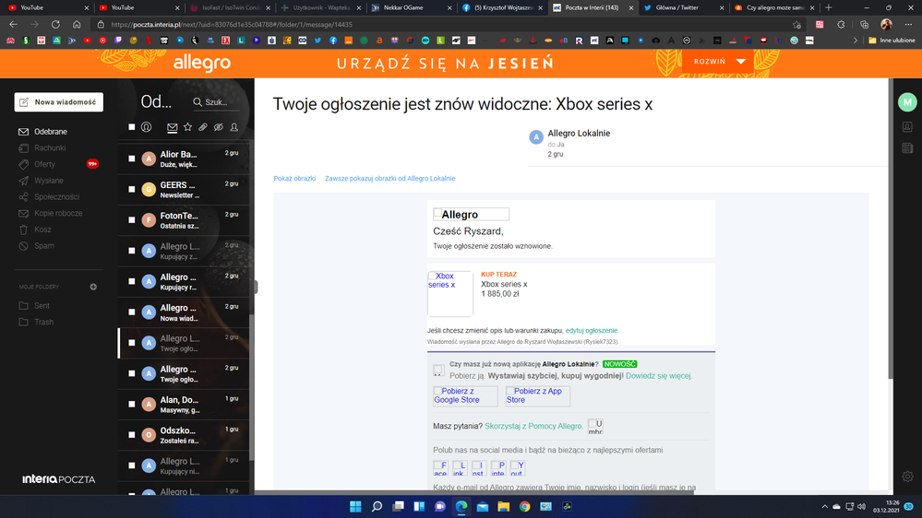Click 'Skorzystaj z Pomocy Allegro' link
The image size is (922, 518).
pos(533,427)
